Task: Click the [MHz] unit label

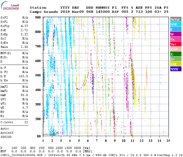Action: tap(87, 152)
